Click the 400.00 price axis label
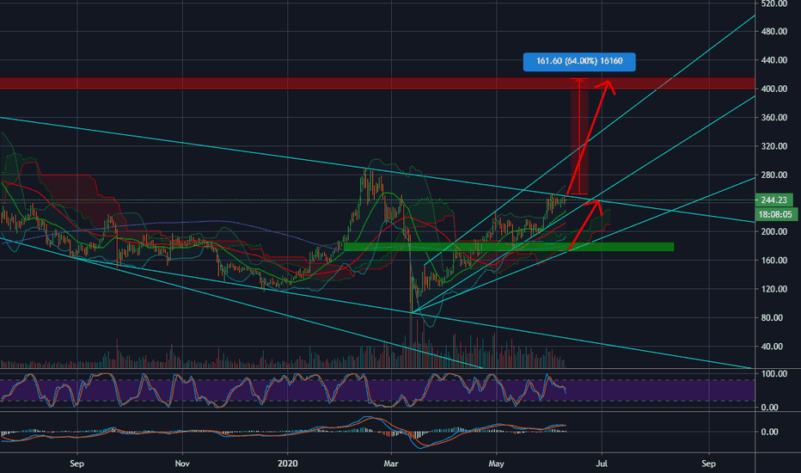 tap(773, 89)
